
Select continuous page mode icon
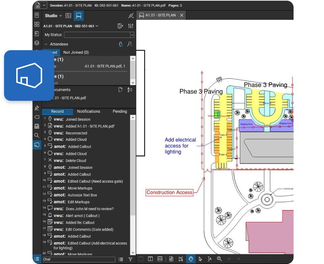coord(181,259)
